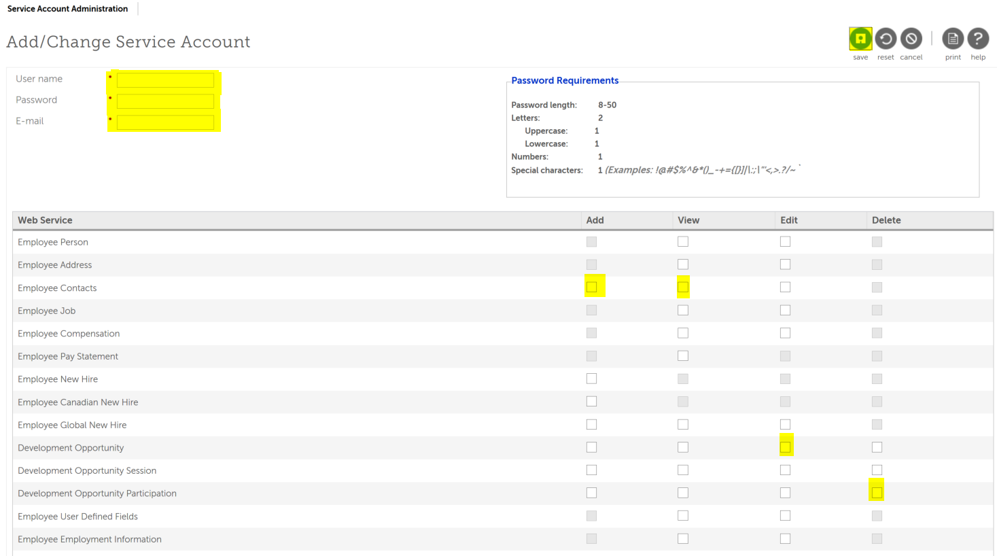Click the save icon
The width and height of the screenshot is (997, 556).
coord(860,39)
